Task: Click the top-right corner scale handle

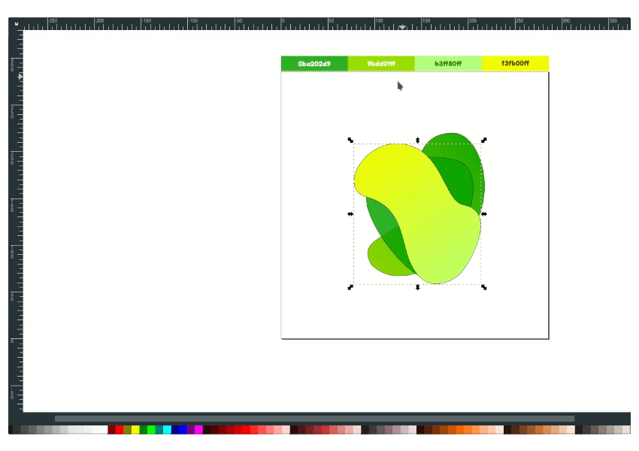Action: coord(483,140)
